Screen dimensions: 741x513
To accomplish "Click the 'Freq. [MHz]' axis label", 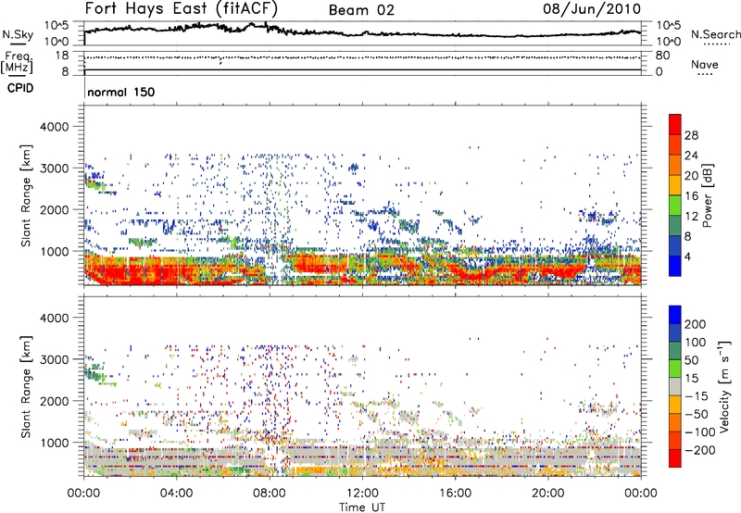I will (19, 63).
